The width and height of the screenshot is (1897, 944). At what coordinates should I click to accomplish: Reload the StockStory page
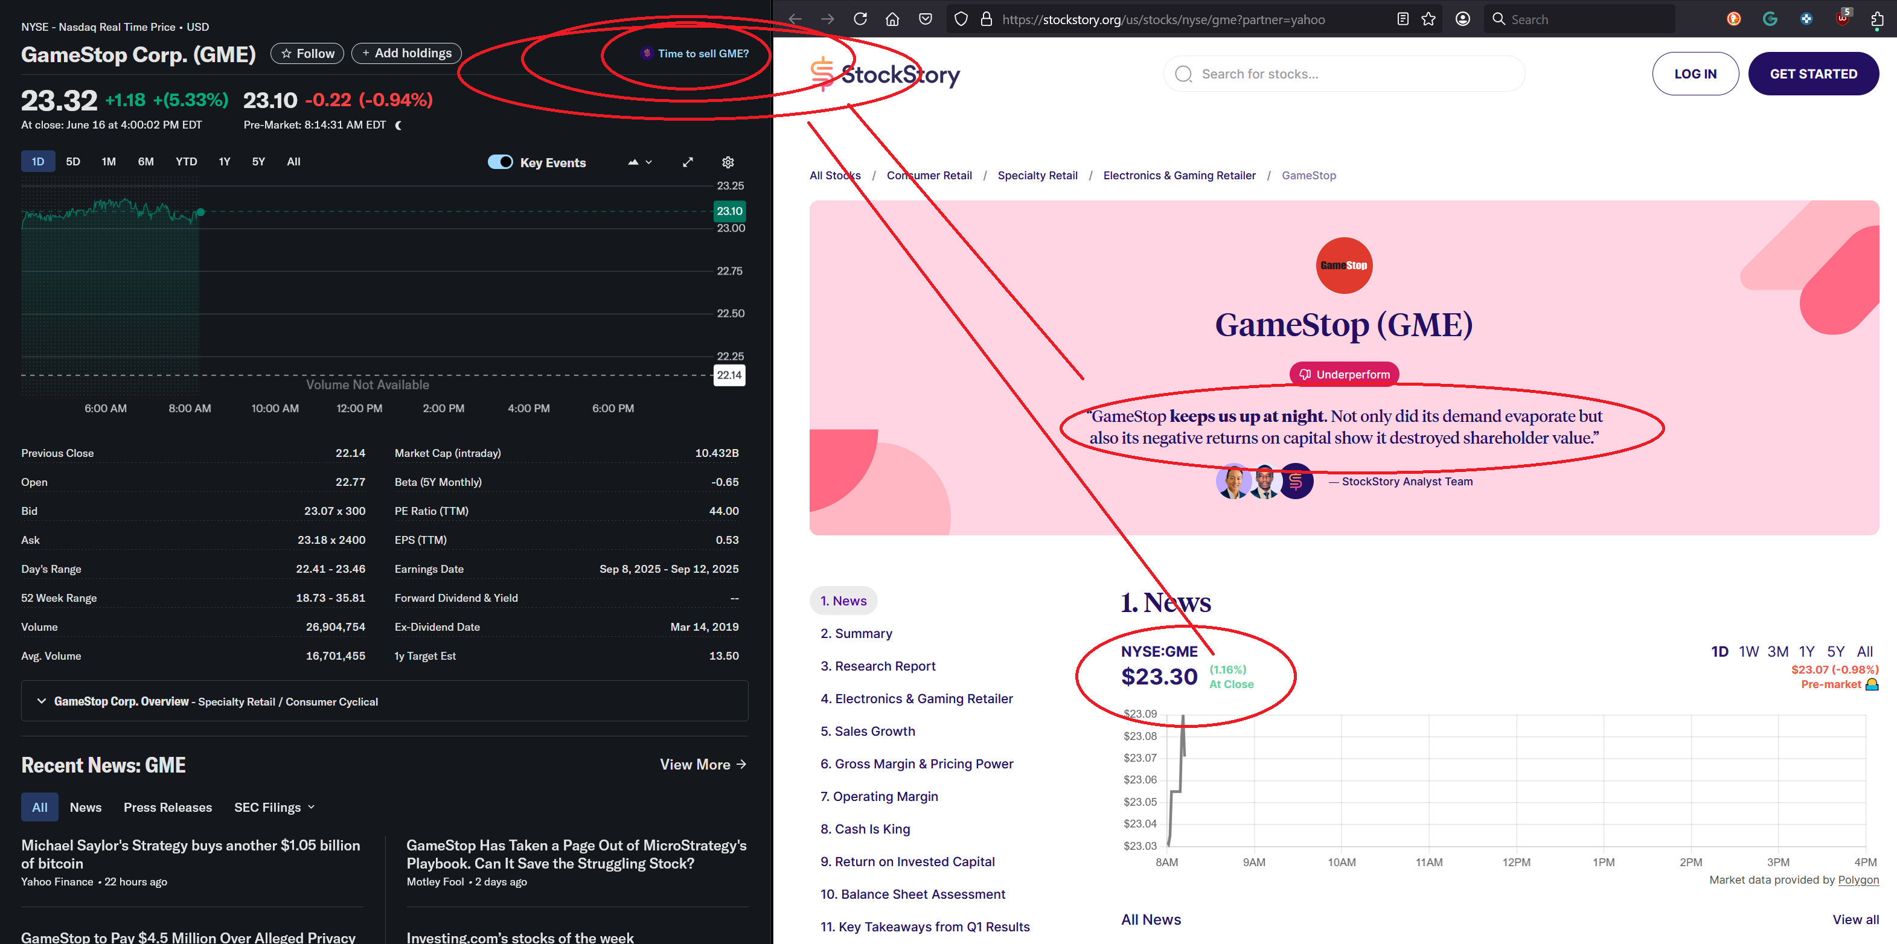click(x=860, y=19)
